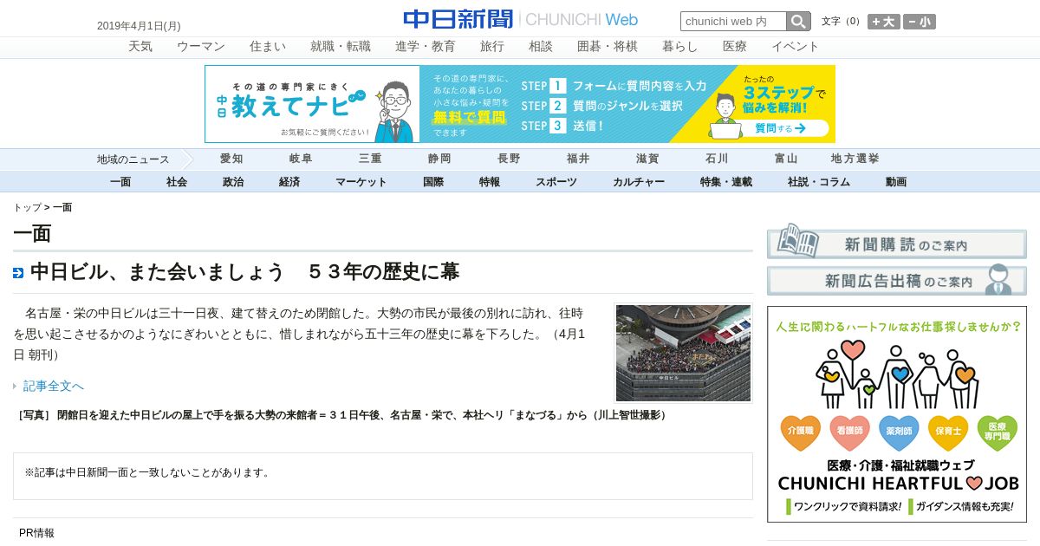Open the 新聞広告出稿のご案内 banner
This screenshot has height=546, width=1040.
click(x=897, y=280)
